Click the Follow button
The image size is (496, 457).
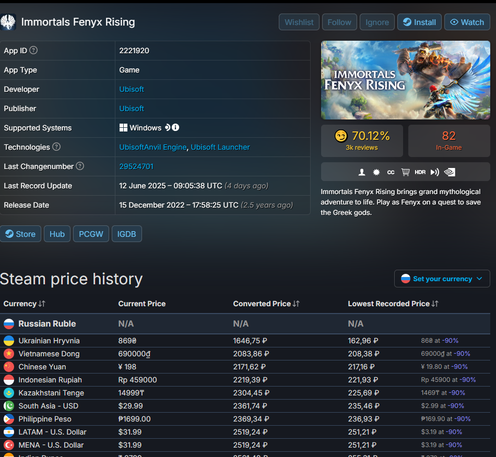point(339,22)
